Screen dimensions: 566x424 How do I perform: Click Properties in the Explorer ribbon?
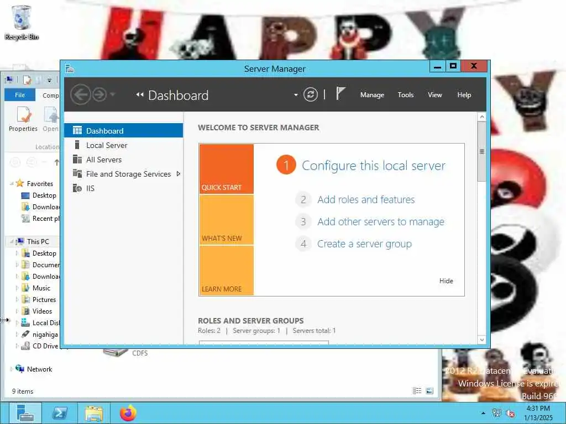pyautogui.click(x=23, y=119)
